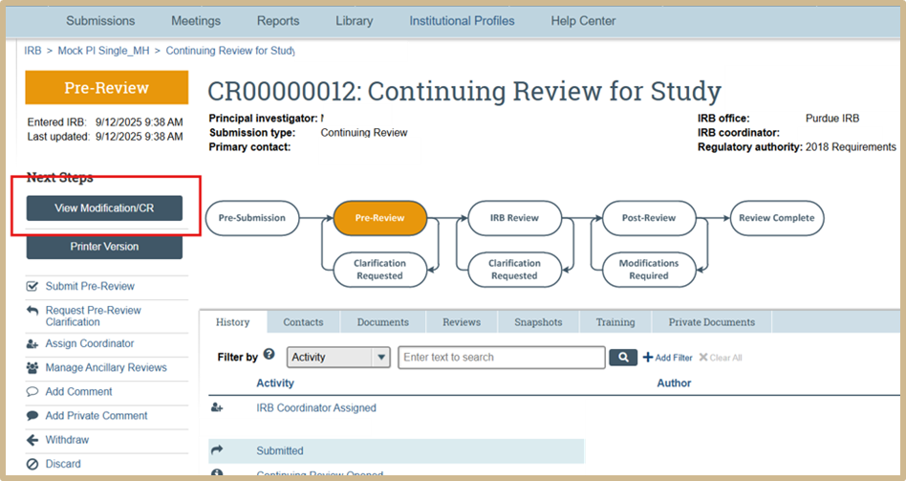Open the Activity filter dropdown
The image size is (906, 481).
tap(338, 358)
